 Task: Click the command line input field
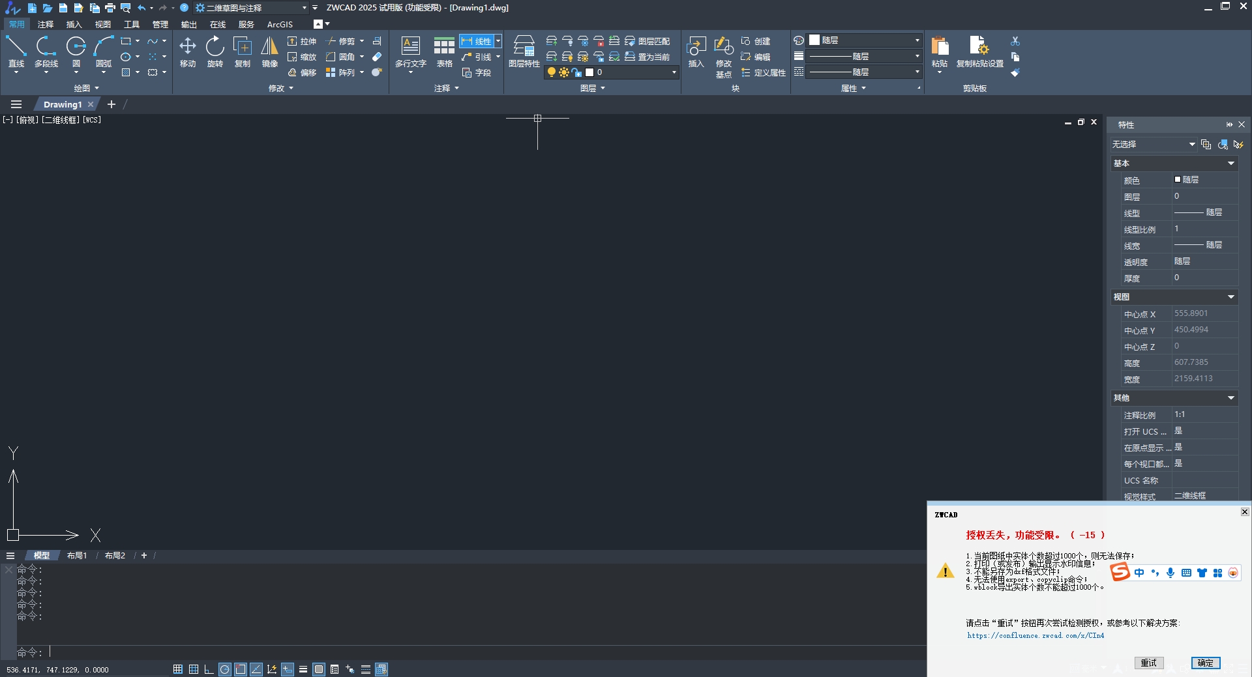[486, 652]
